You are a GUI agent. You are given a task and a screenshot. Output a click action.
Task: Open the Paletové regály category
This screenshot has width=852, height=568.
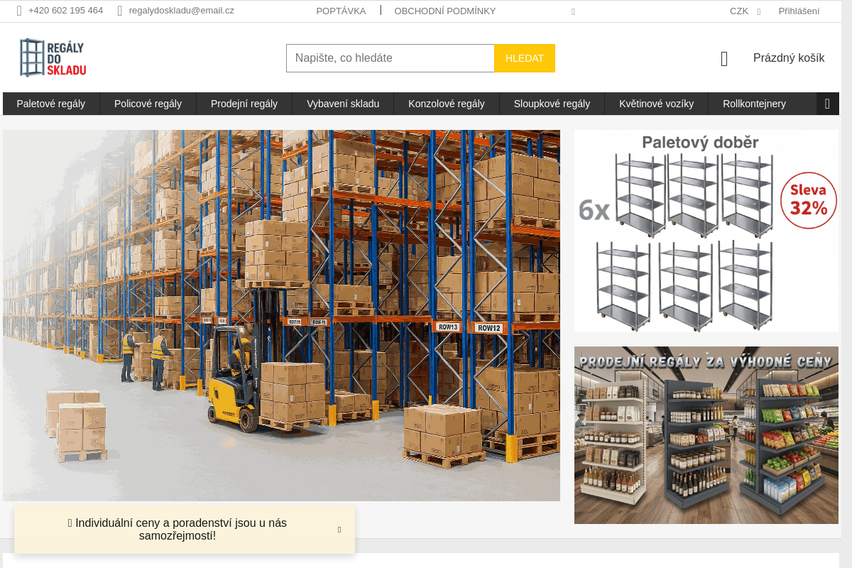51,104
